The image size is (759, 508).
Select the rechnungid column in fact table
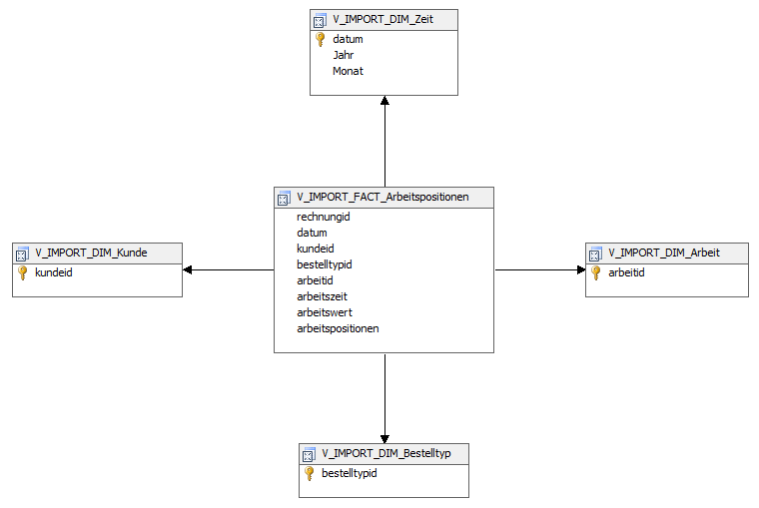[324, 217]
